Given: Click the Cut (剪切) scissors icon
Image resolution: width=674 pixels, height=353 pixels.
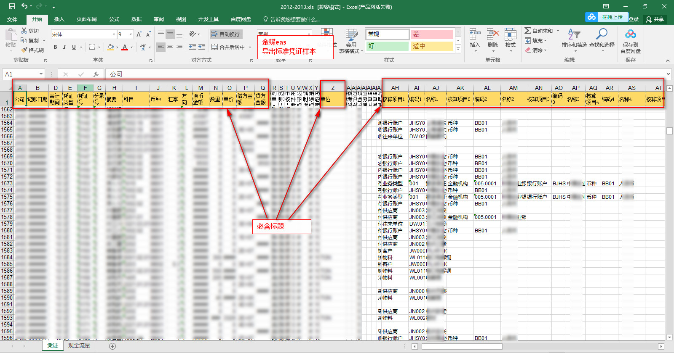Looking at the screenshot, I should point(24,31).
